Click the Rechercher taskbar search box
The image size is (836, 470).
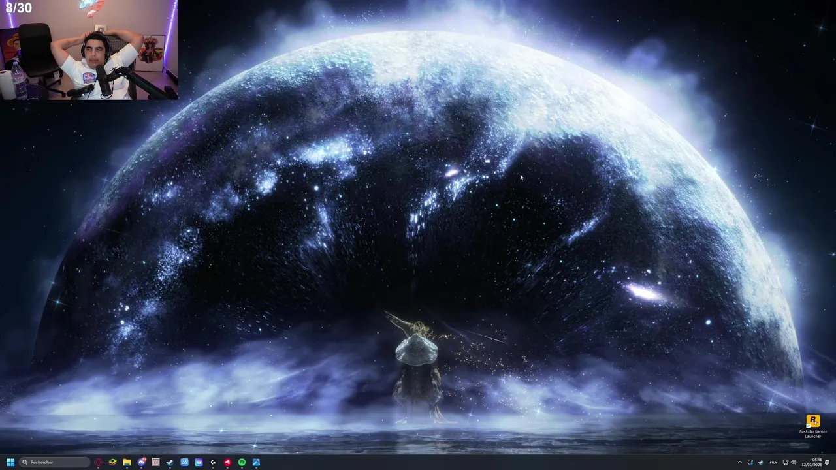[55, 462]
